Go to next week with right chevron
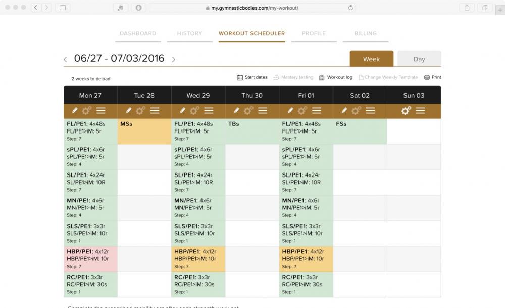 tap(174, 59)
